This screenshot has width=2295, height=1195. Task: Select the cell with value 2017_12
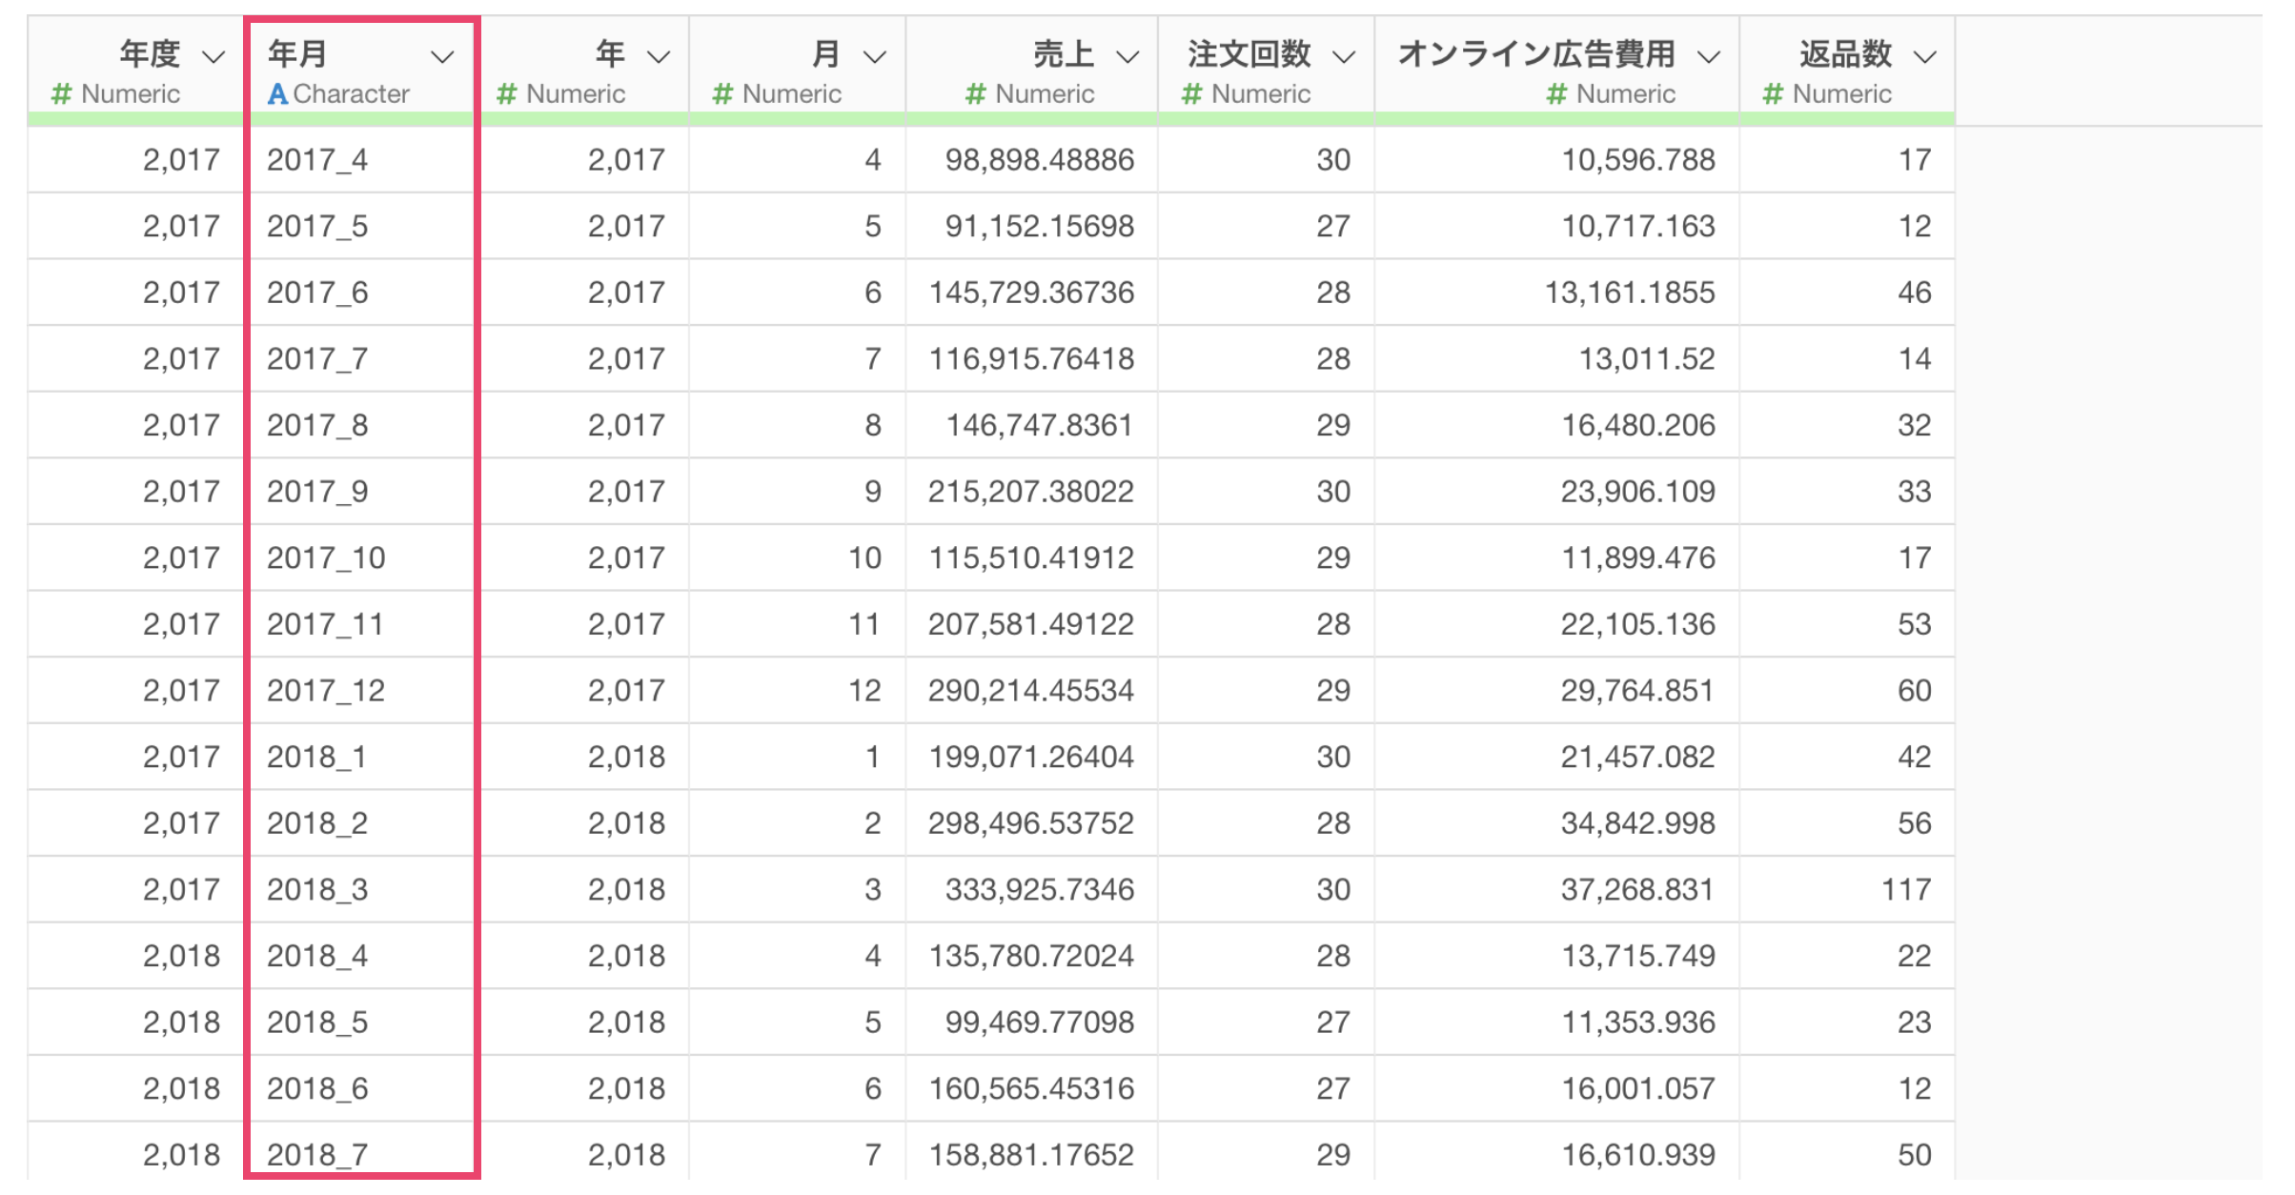pos(326,690)
